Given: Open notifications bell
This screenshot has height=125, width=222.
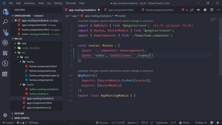Looking at the screenshot, I should [x=217, y=123].
